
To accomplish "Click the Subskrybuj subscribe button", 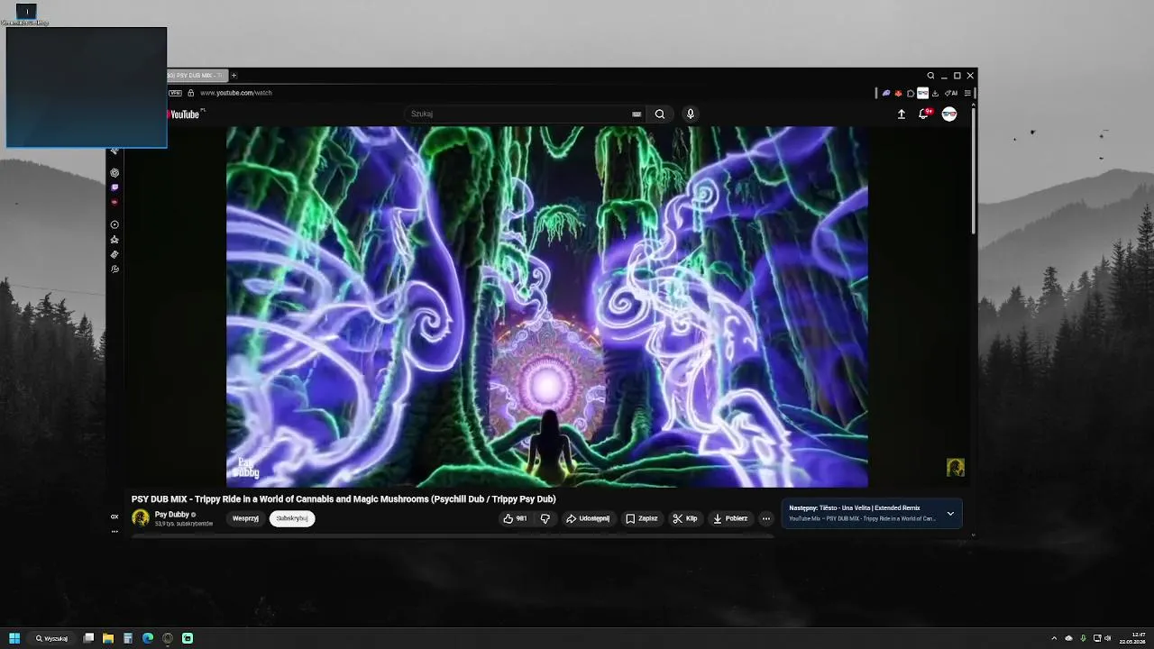I will coord(292,518).
